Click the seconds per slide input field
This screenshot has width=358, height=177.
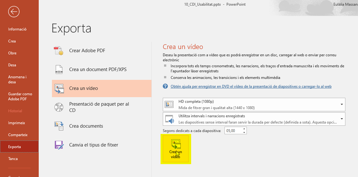[233, 131]
